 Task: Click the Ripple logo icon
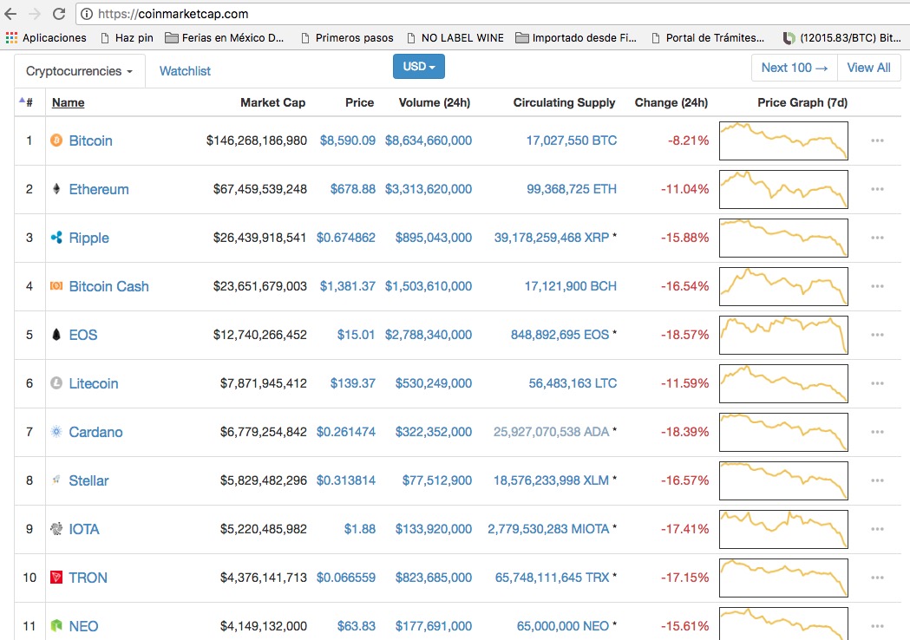tap(56, 238)
